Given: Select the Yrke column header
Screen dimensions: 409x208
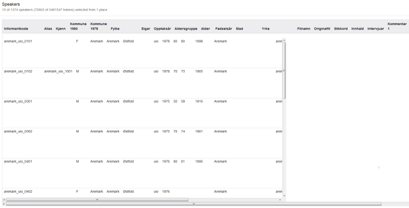Looking at the screenshot, I should (265, 29).
